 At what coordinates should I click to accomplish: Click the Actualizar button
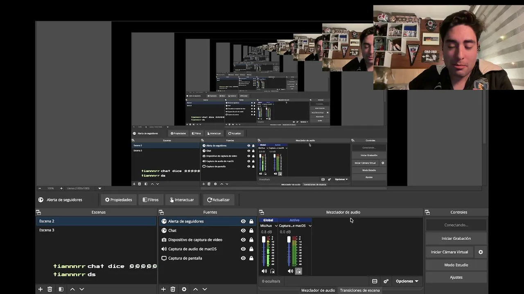(x=218, y=200)
